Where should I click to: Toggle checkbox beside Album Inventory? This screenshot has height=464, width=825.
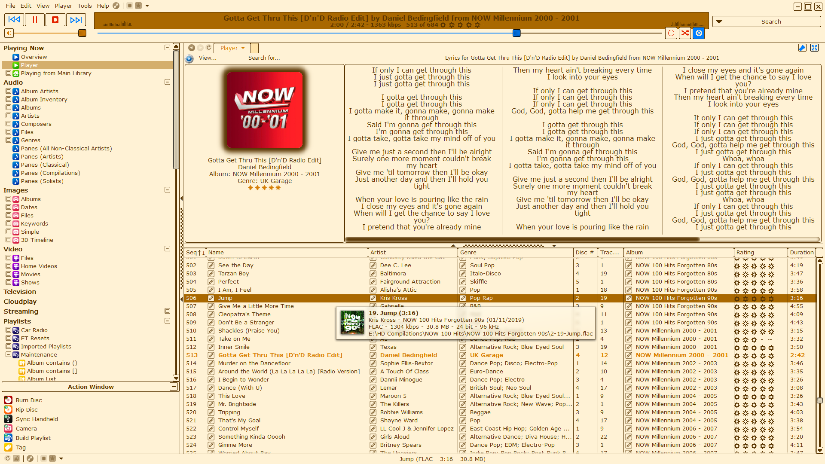[x=8, y=99]
